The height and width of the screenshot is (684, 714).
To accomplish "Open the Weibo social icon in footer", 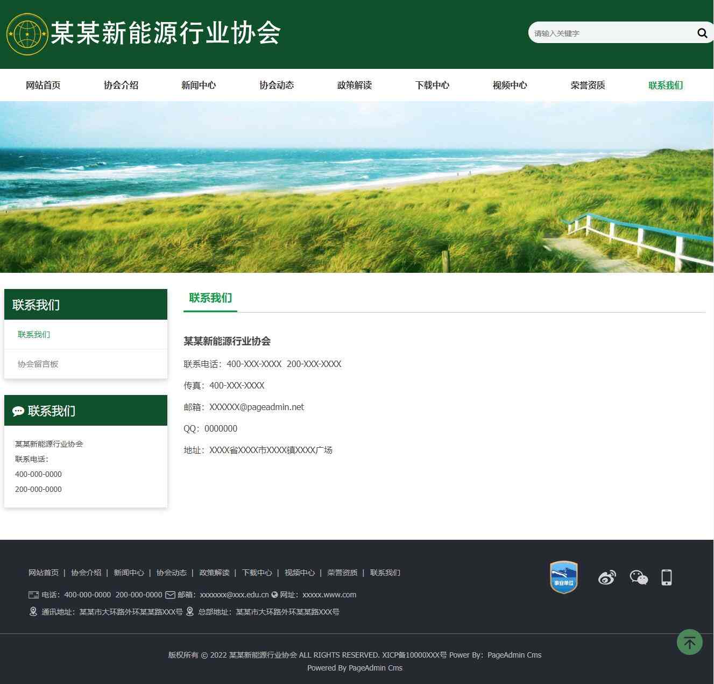I will 607,577.
